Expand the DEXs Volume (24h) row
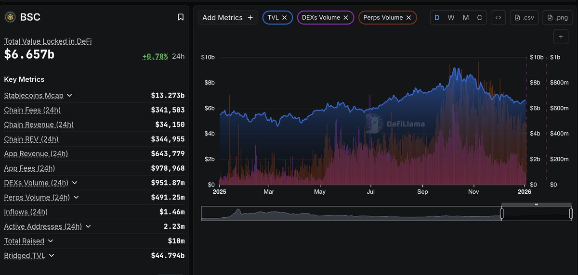The image size is (578, 275). point(74,183)
